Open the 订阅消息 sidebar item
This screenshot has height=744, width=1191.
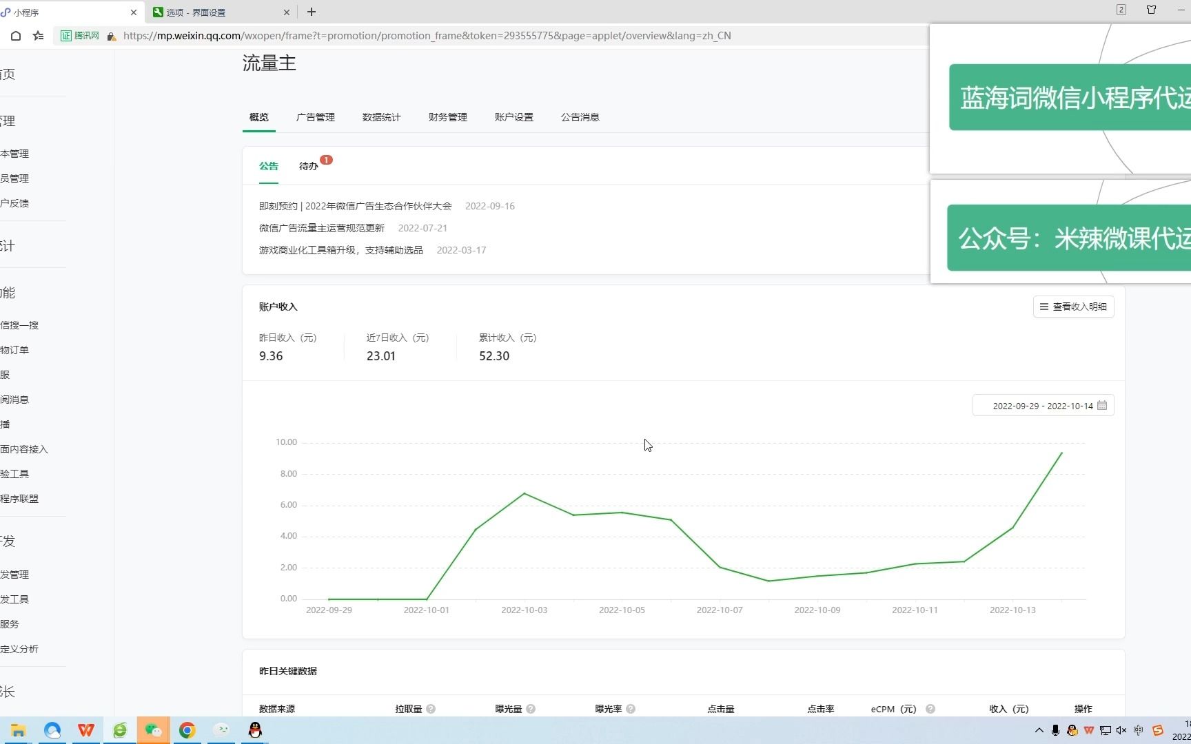tap(15, 400)
